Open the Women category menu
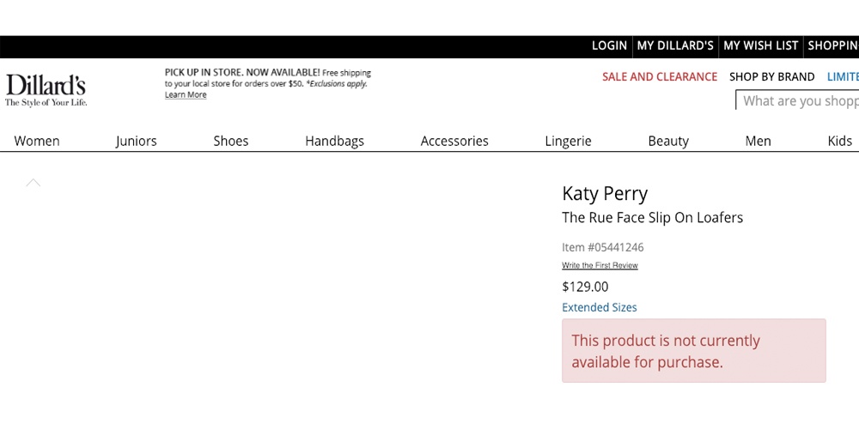The image size is (859, 429). (x=37, y=141)
